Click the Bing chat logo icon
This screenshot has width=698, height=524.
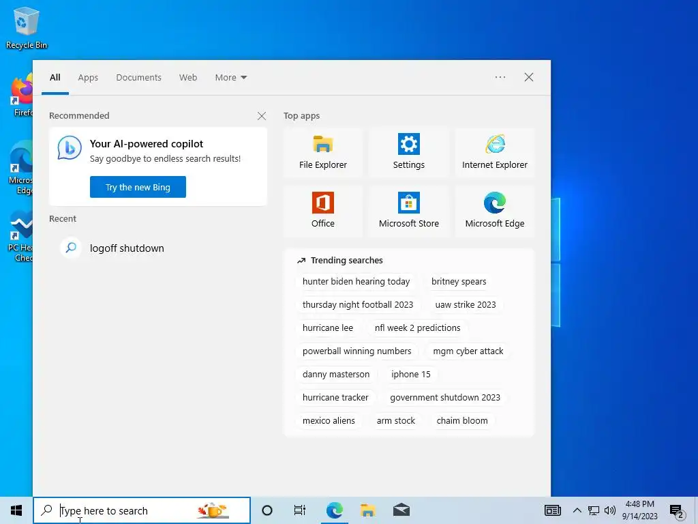coord(70,148)
